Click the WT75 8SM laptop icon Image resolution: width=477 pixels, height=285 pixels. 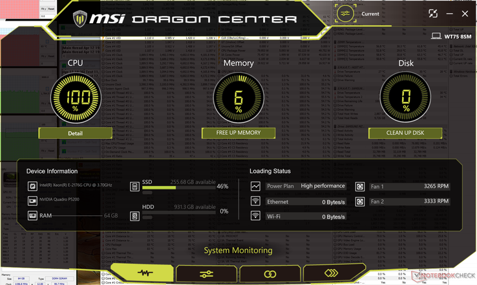(436, 36)
